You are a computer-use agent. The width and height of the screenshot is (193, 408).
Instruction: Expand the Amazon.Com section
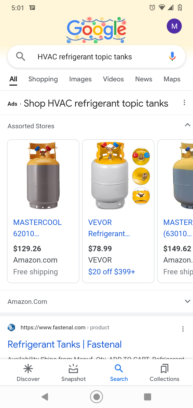[187, 301]
